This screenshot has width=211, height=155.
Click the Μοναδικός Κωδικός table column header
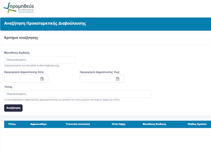click(x=154, y=124)
